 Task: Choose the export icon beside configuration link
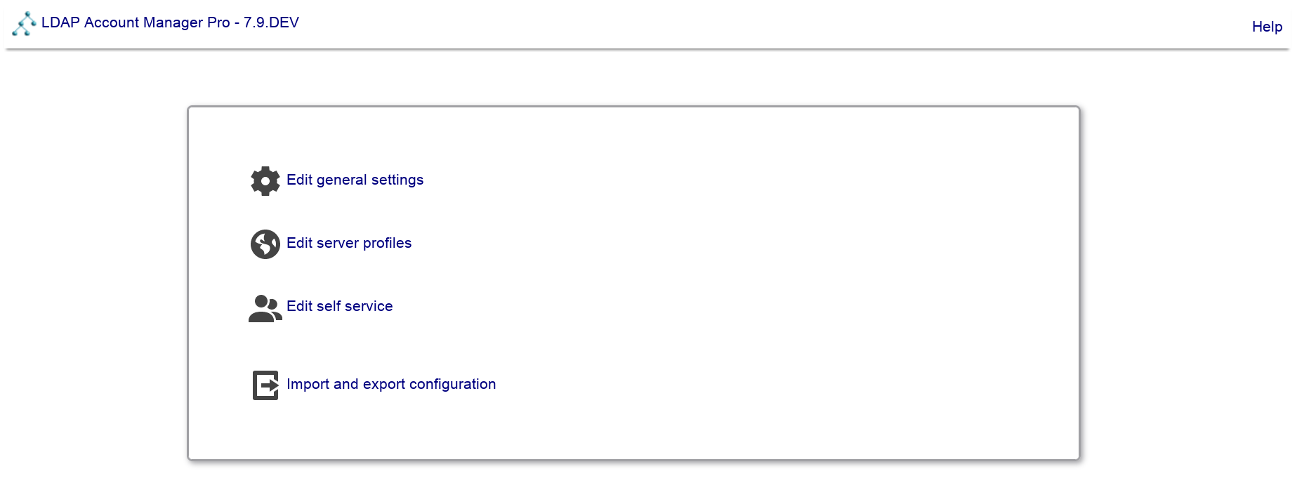[x=265, y=385]
